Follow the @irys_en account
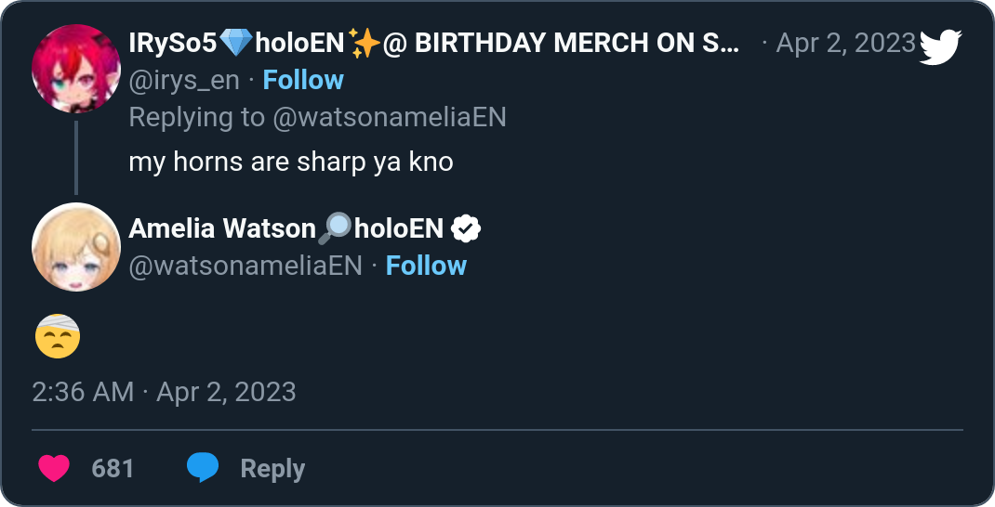 (x=303, y=80)
